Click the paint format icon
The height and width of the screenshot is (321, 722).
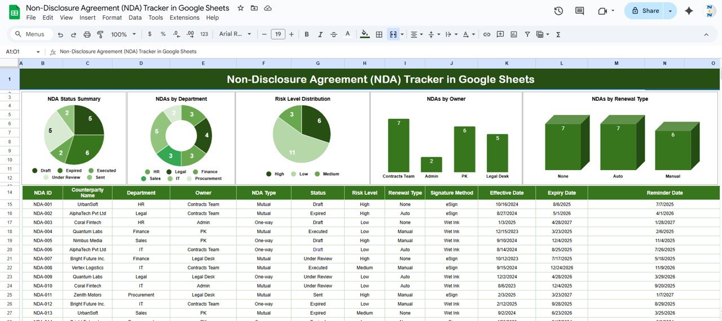pos(100,34)
